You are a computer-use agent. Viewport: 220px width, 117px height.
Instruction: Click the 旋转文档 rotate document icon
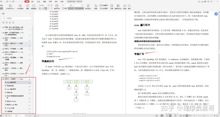point(57,6)
